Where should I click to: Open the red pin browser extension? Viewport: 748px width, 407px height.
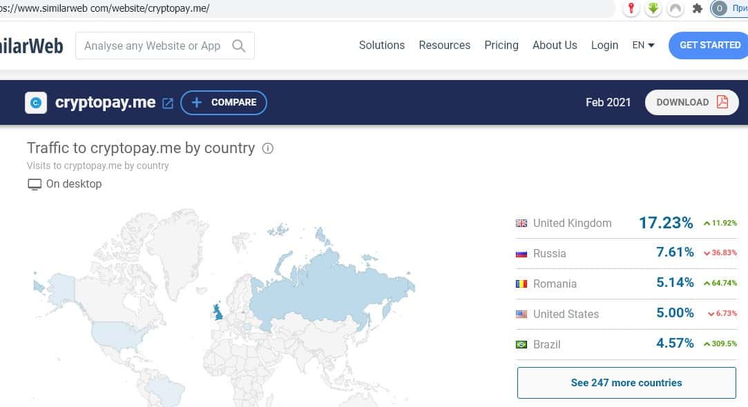tap(631, 8)
